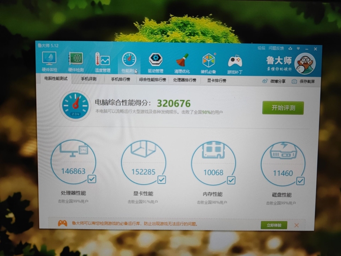
Task: Open the 问题反馈 feedback link
Action: (x=276, y=48)
